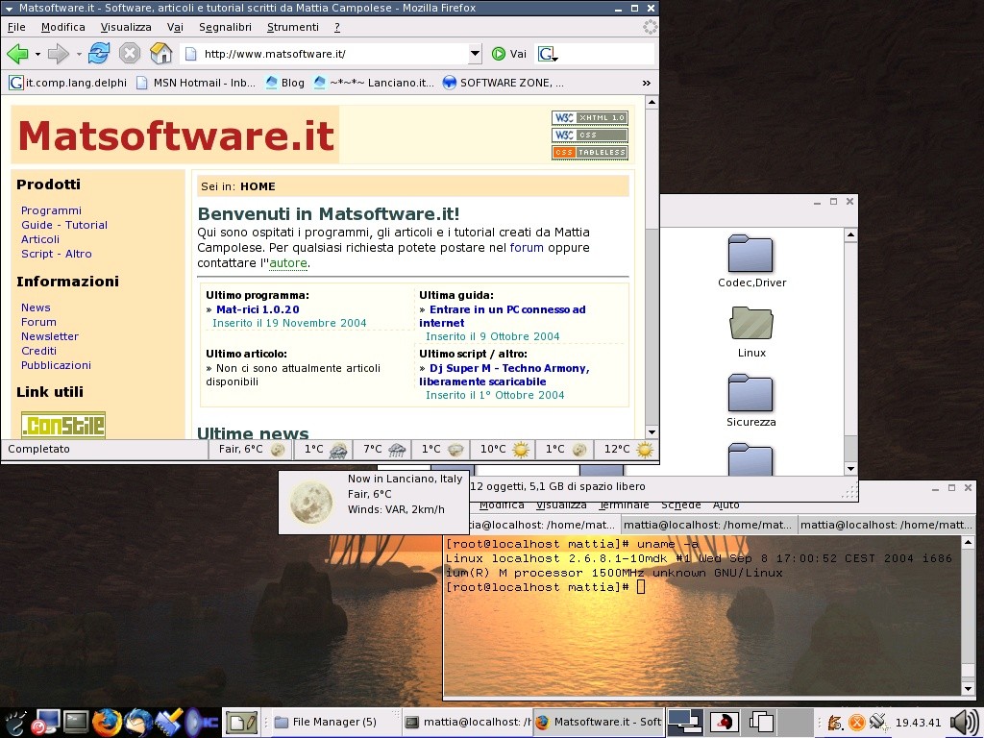
Task: Open the Linux folder in File Manager
Action: [751, 332]
